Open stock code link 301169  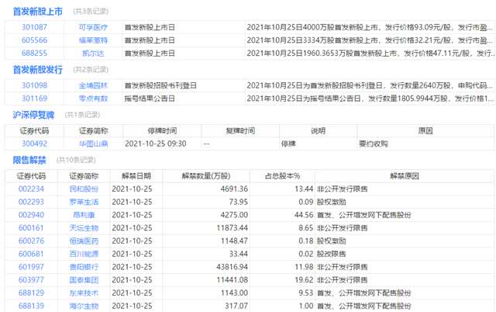coord(34,99)
